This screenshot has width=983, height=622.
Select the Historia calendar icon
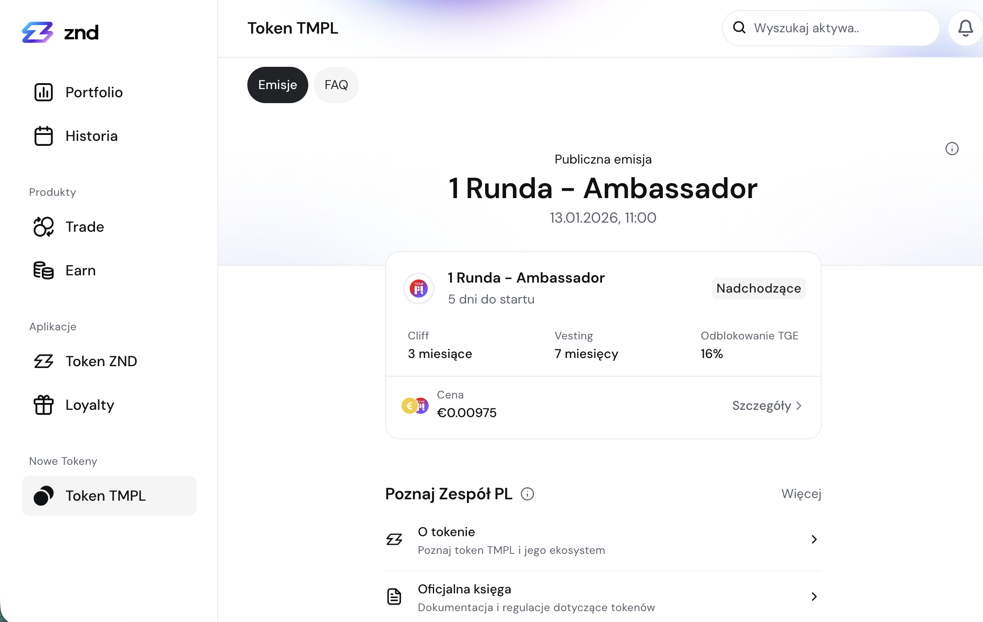[44, 135]
